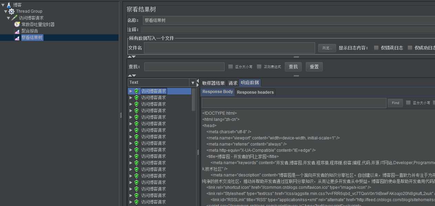
Task: Click the 查找 search button
Action: [293, 67]
